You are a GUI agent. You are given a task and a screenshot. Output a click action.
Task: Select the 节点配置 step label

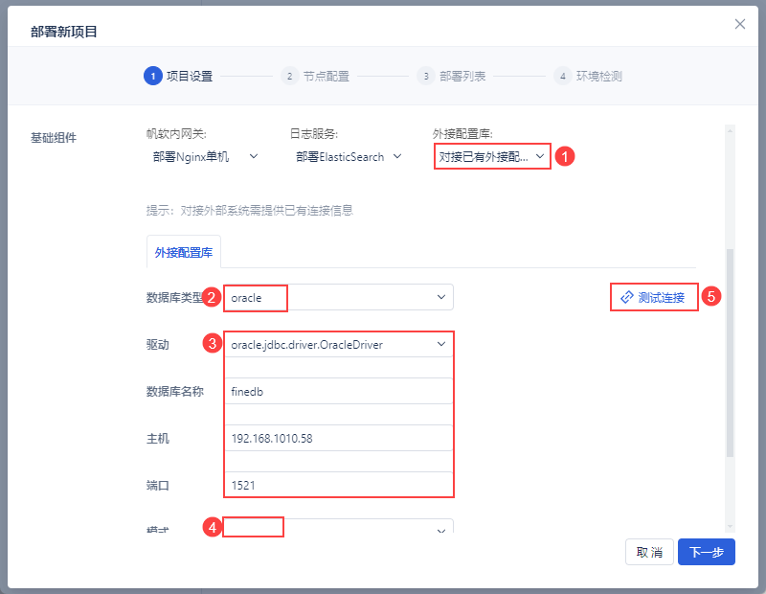326,77
